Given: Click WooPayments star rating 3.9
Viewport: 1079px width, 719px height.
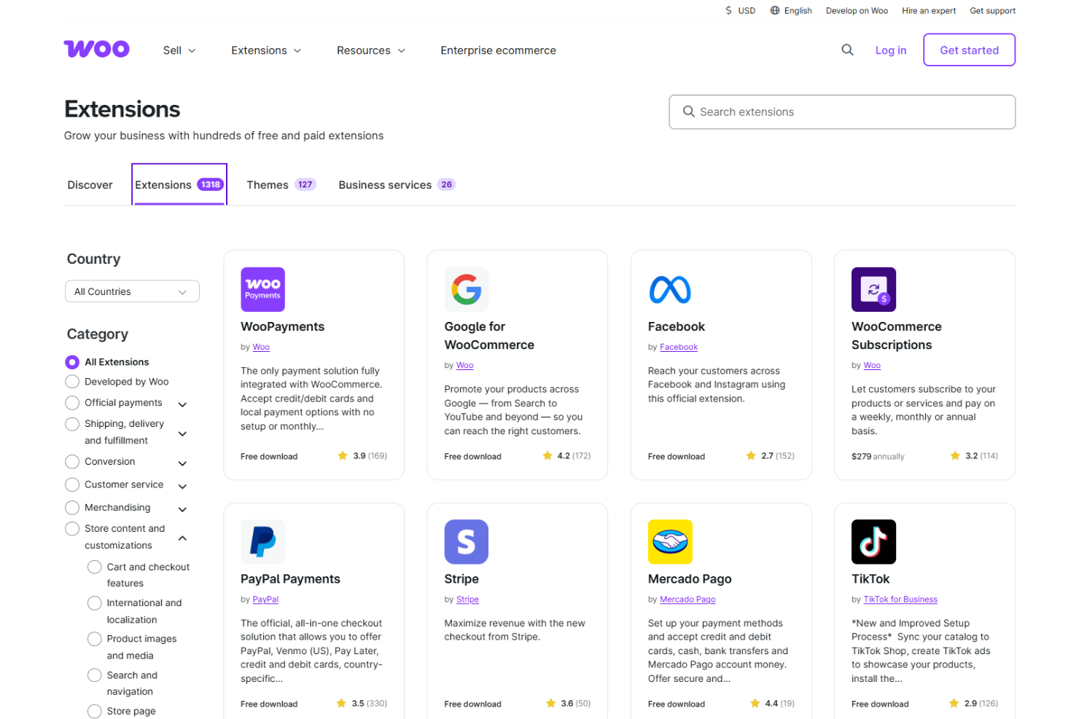Looking at the screenshot, I should click(362, 456).
